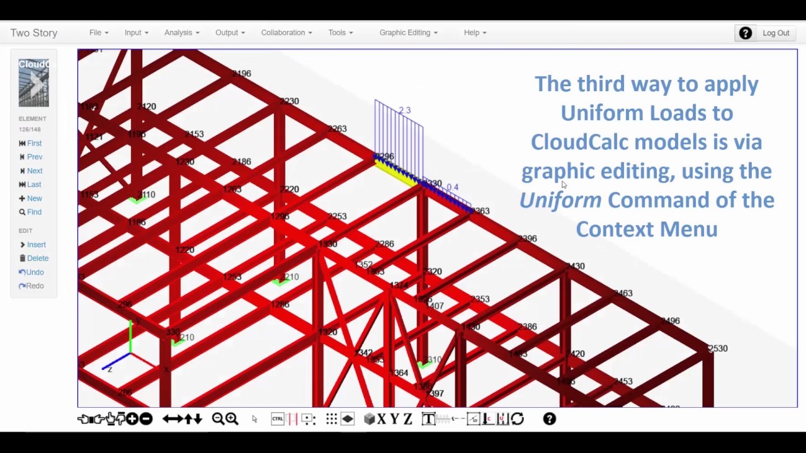Click the Redo link
This screenshot has height=453, width=806.
pyautogui.click(x=31, y=286)
